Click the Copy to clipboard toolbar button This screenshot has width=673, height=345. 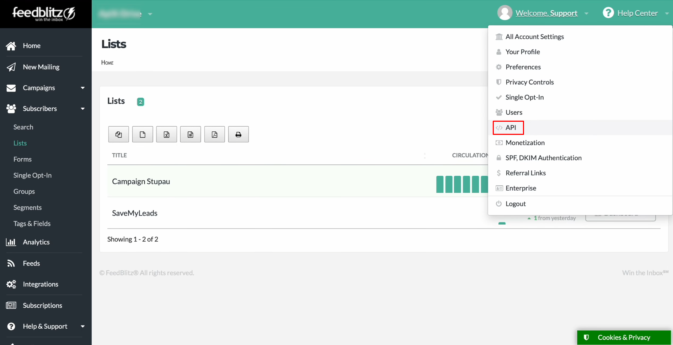tap(118, 135)
